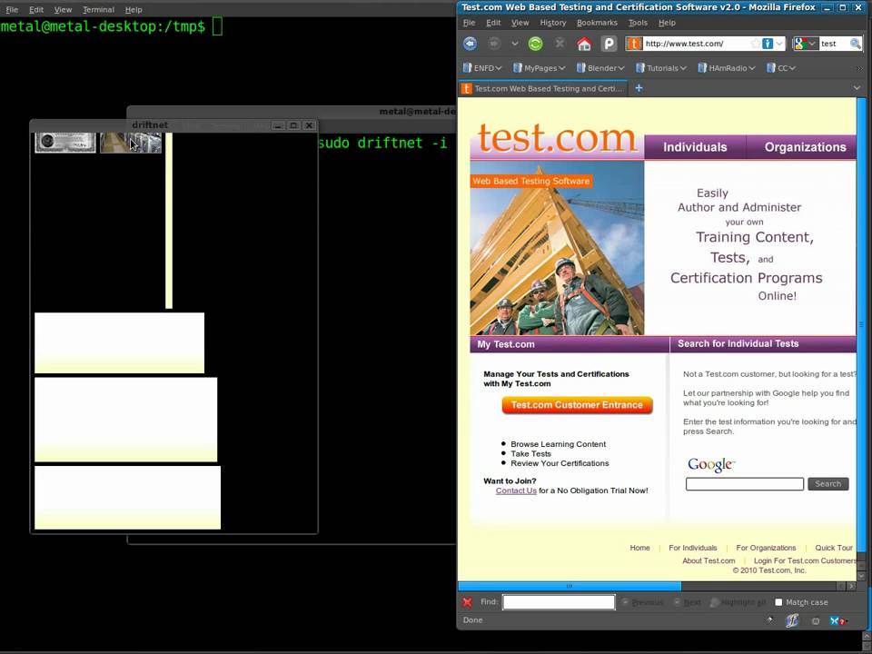Open the terminal's Edit menu
The image size is (872, 654).
(36, 9)
